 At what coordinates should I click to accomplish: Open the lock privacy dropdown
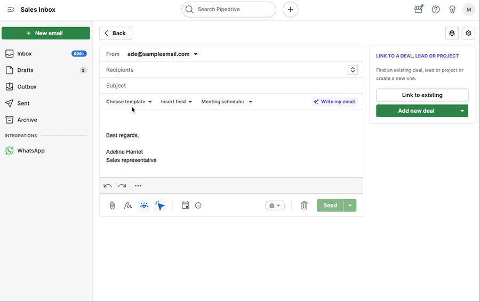(275, 206)
